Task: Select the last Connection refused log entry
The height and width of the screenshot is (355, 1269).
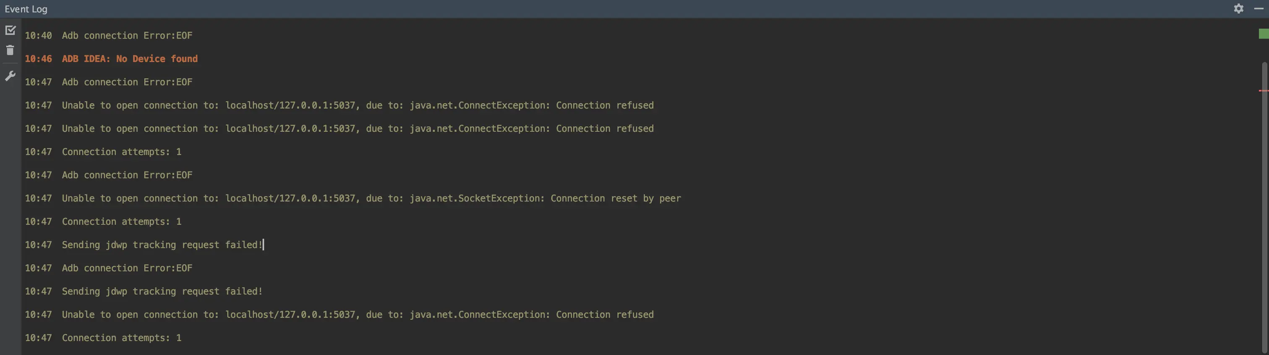Action: pos(357,315)
